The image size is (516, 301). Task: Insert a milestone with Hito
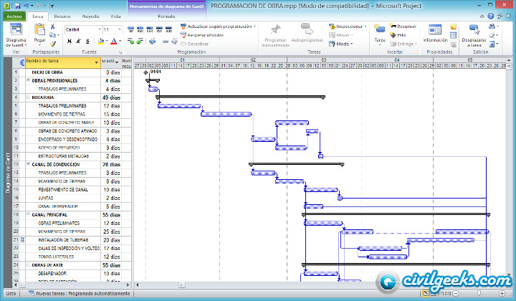click(x=401, y=34)
